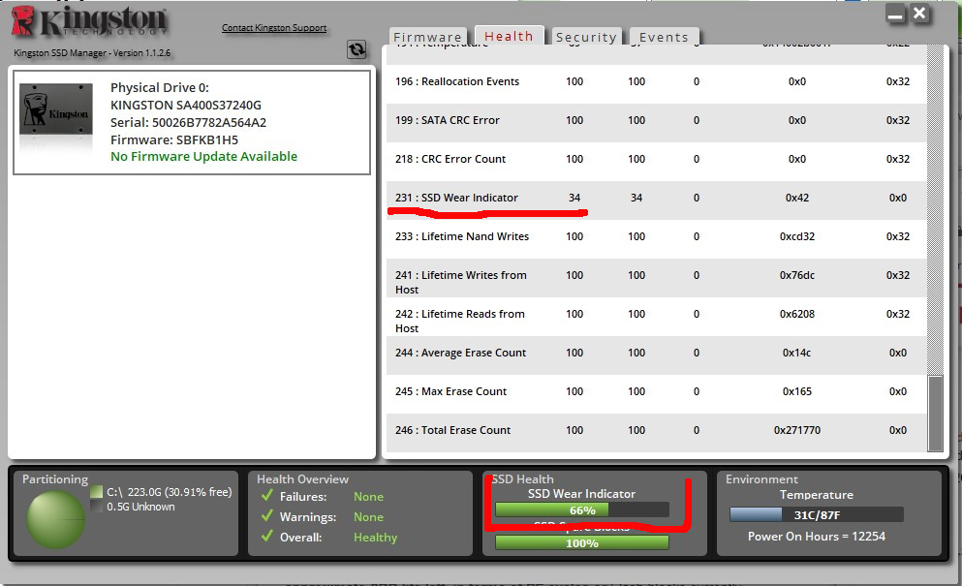This screenshot has height=586, width=962.
Task: Click raw value 0x165
Action: tap(797, 391)
